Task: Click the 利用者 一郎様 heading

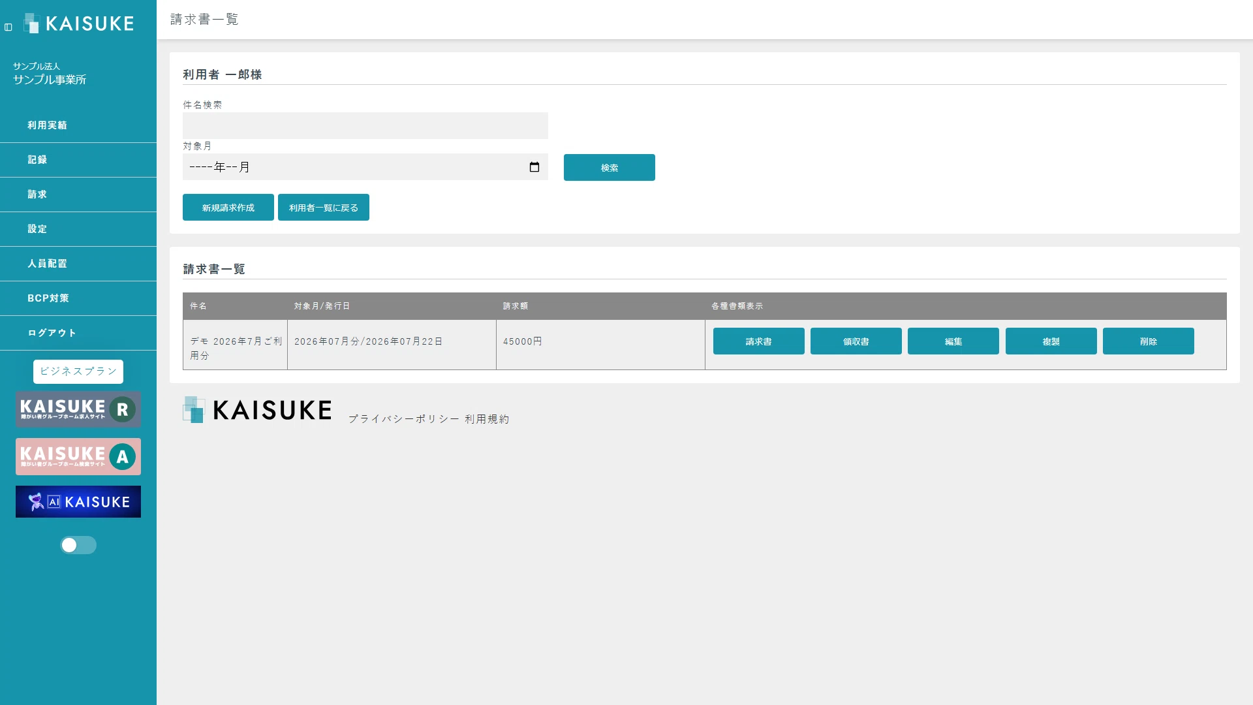Action: (223, 75)
